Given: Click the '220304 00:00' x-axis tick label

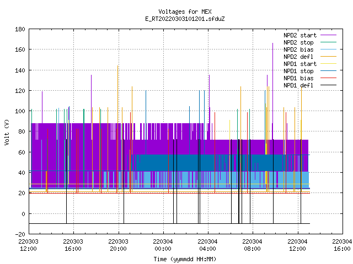Looking at the screenshot, I should 163,245.
